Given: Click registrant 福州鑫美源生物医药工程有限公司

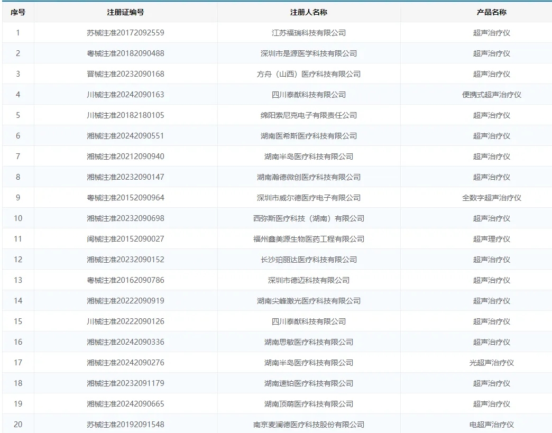Looking at the screenshot, I should click(309, 238).
